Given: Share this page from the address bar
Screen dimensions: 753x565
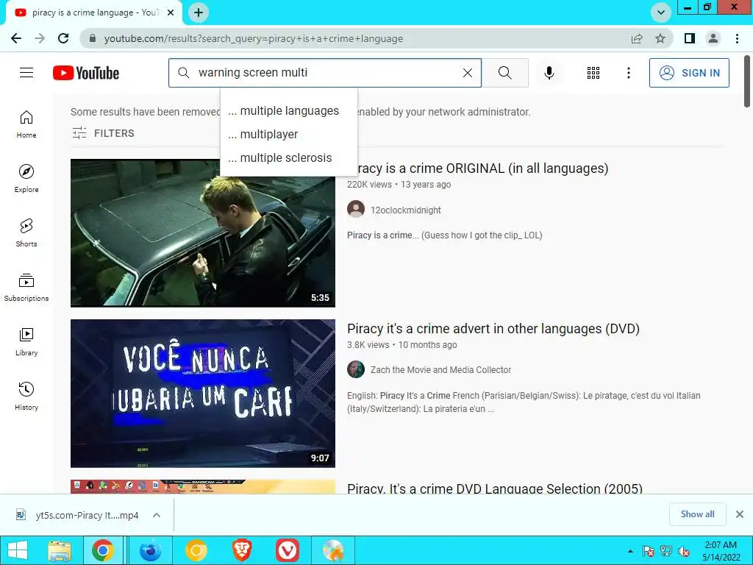Looking at the screenshot, I should pyautogui.click(x=637, y=38).
